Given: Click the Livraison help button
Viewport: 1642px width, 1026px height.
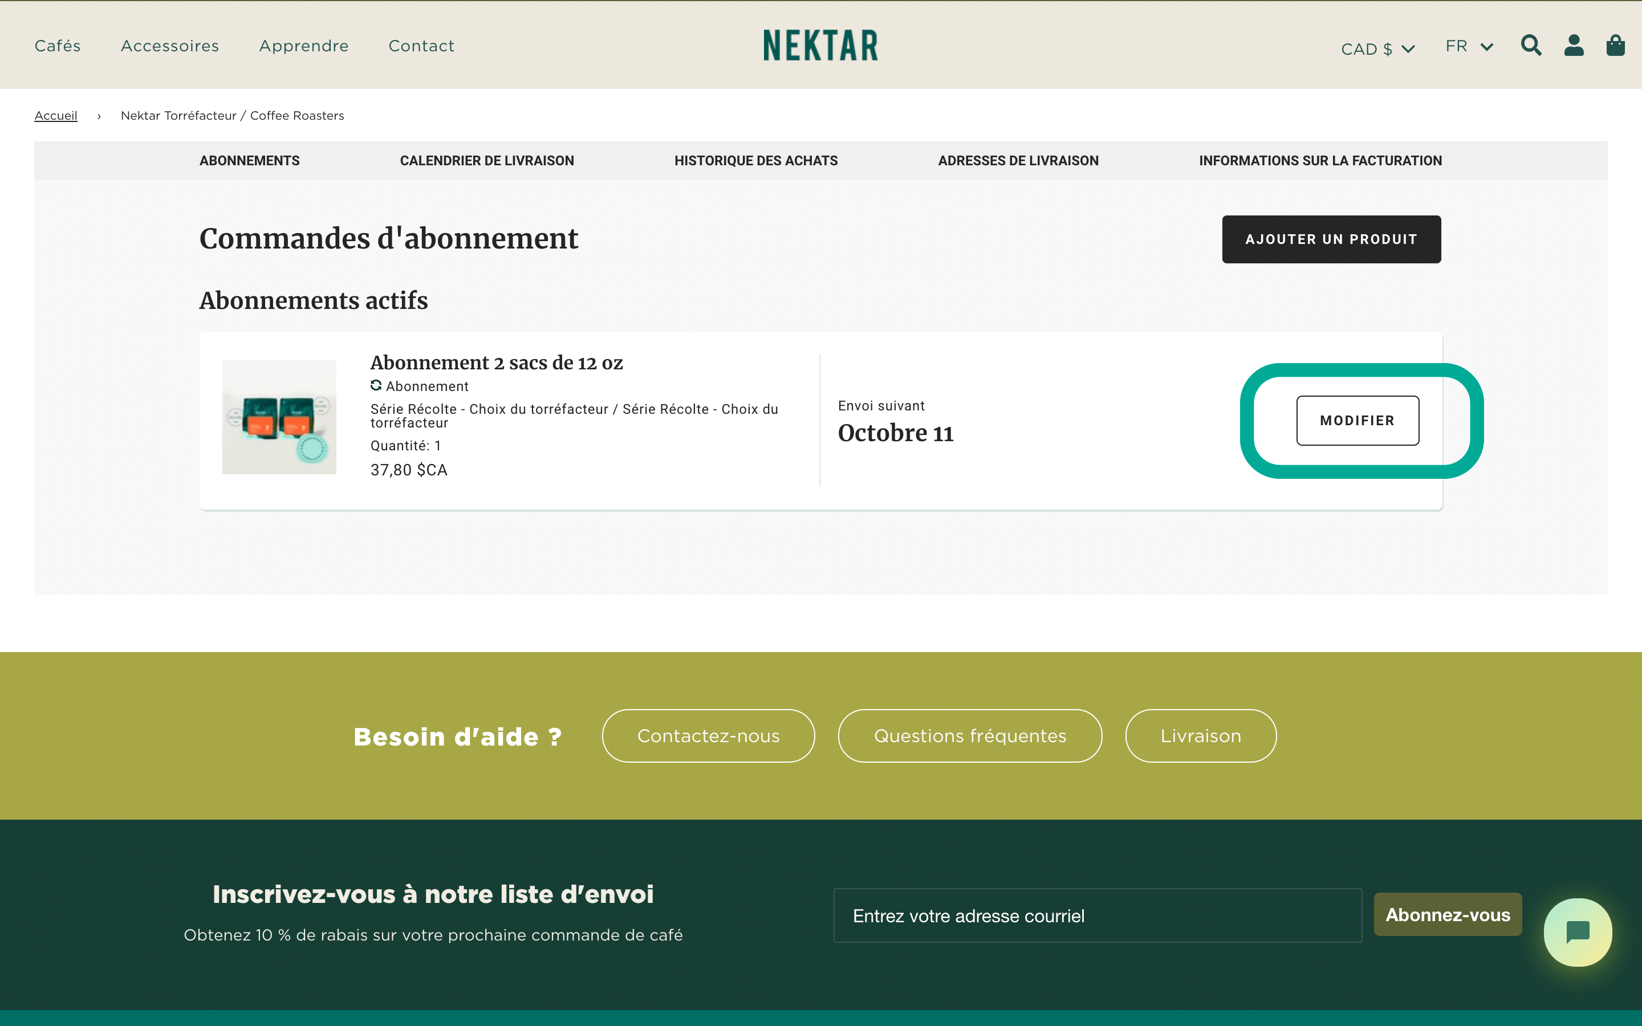Looking at the screenshot, I should (1200, 735).
